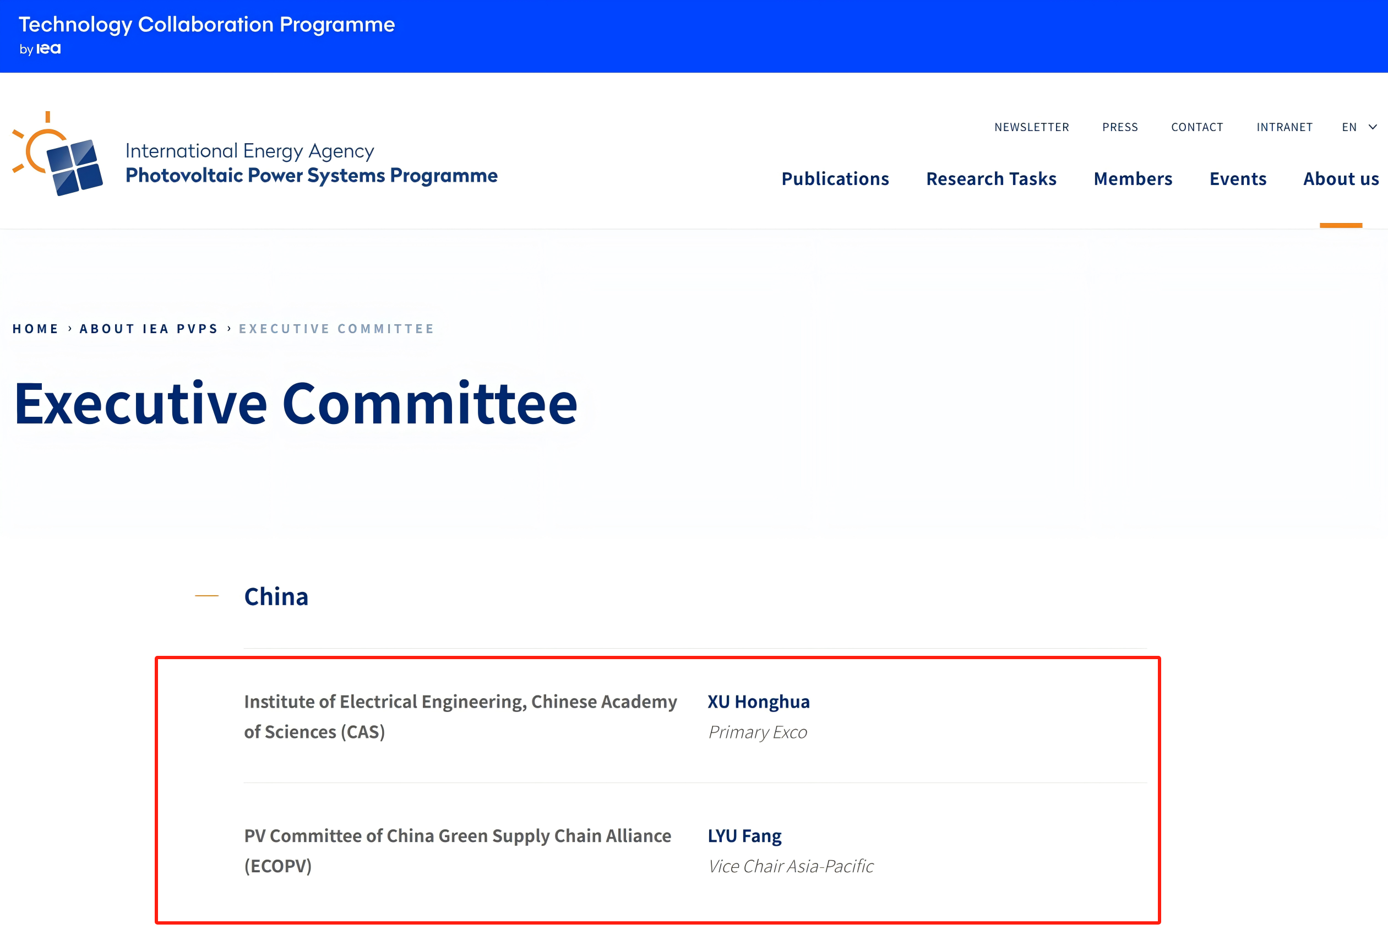This screenshot has width=1388, height=940.
Task: Go to the Contact page link
Action: (1197, 127)
